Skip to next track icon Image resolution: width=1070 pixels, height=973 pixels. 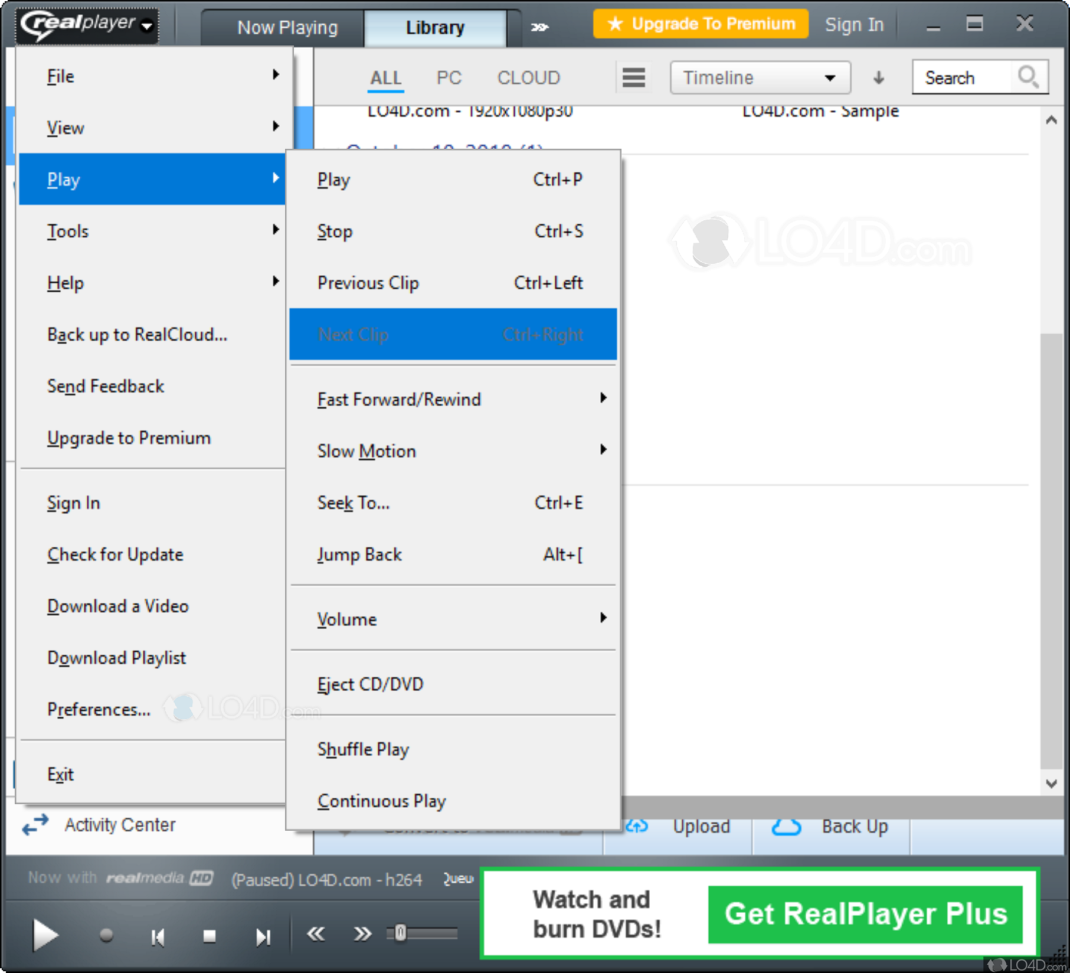263,936
